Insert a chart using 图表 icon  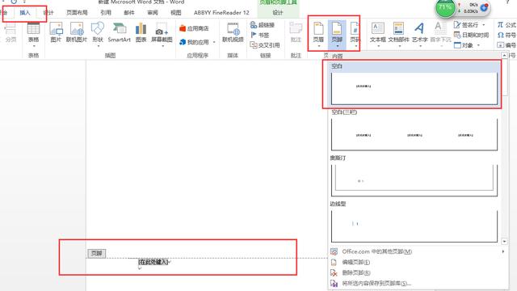point(141,33)
